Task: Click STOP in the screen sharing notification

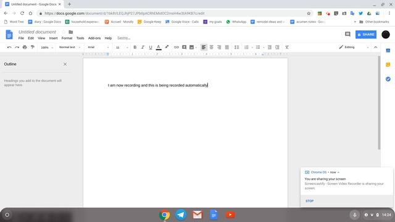Action: coord(309,201)
